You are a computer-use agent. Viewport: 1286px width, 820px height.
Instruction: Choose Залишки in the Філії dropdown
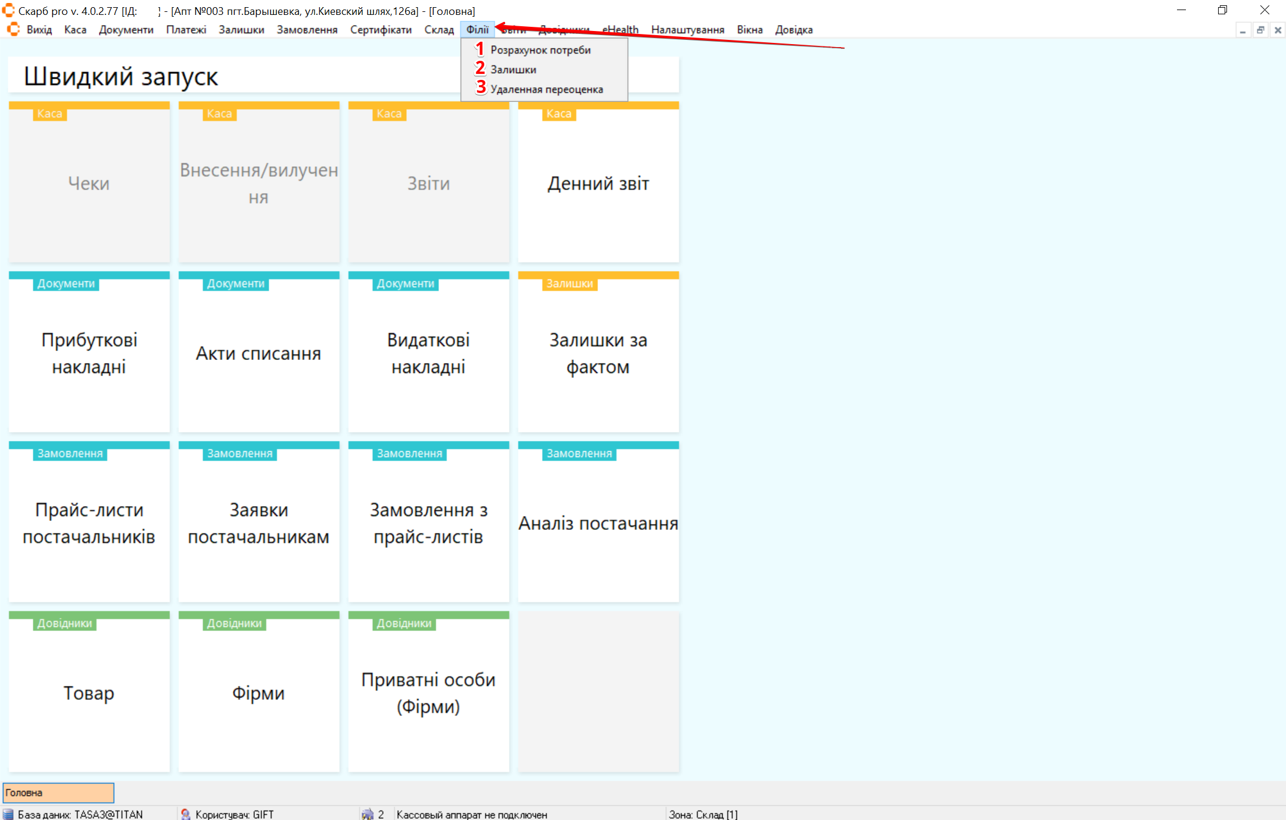pos(513,70)
